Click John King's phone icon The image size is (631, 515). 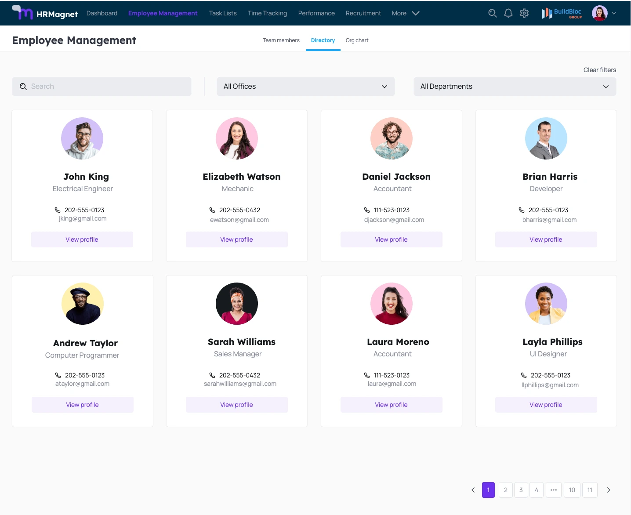pos(58,210)
